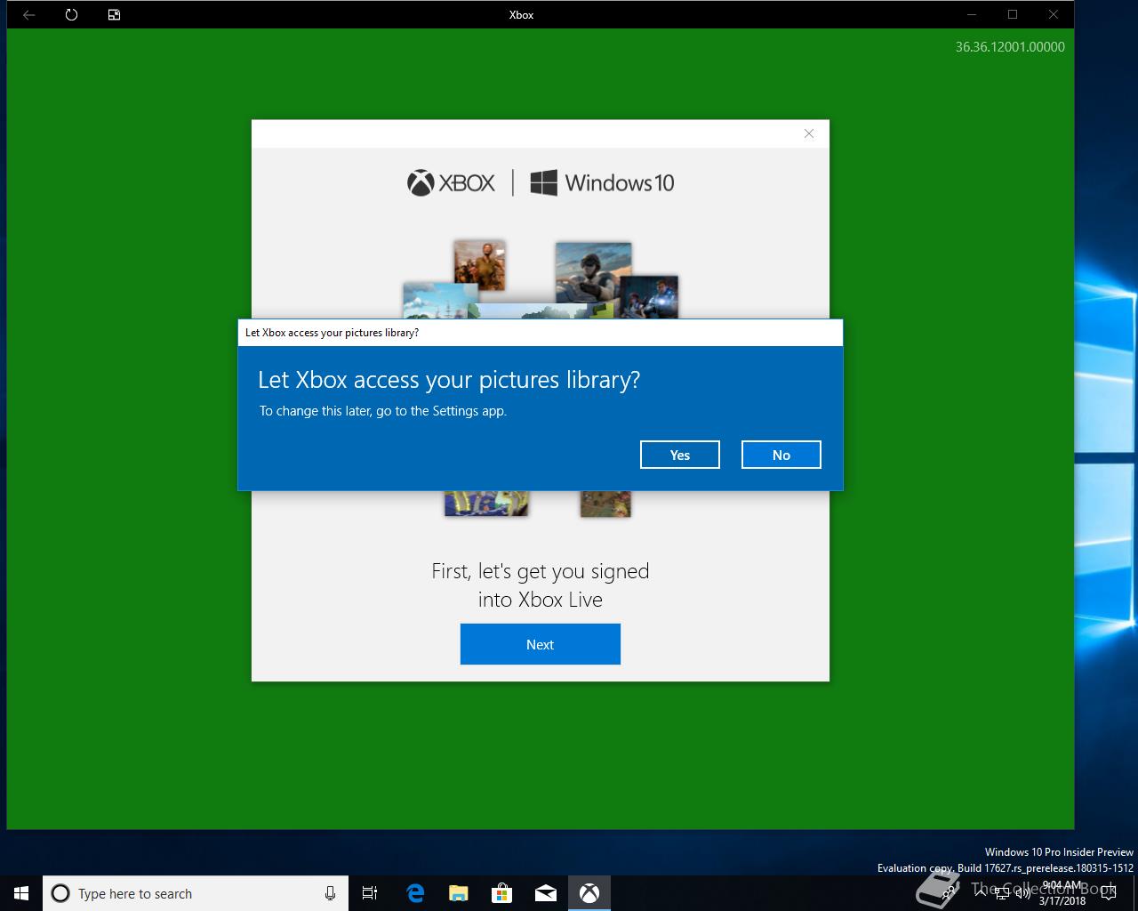This screenshot has width=1138, height=911.
Task: Open Microsoft Store from the taskbar
Action: (x=502, y=893)
